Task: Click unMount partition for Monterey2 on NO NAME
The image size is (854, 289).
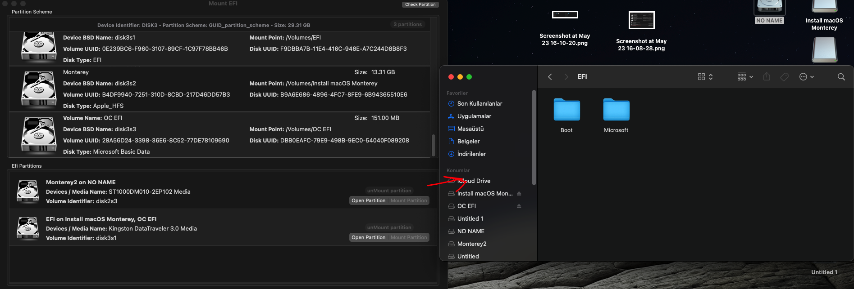Action: click(389, 191)
